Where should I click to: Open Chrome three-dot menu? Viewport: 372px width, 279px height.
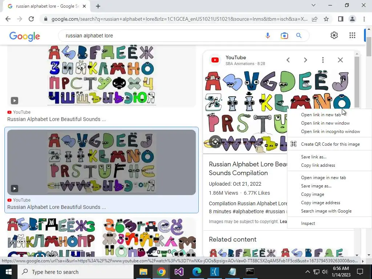click(x=364, y=19)
